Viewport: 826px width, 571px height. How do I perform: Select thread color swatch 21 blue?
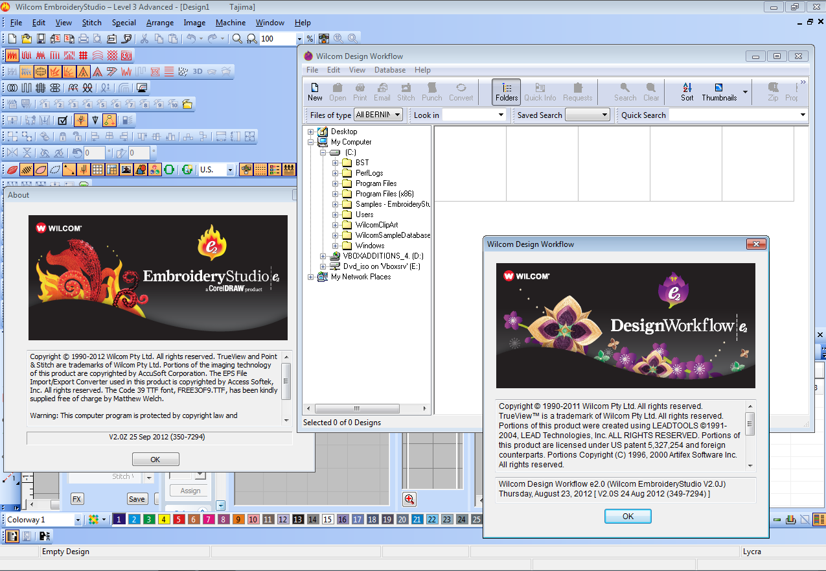click(x=417, y=519)
